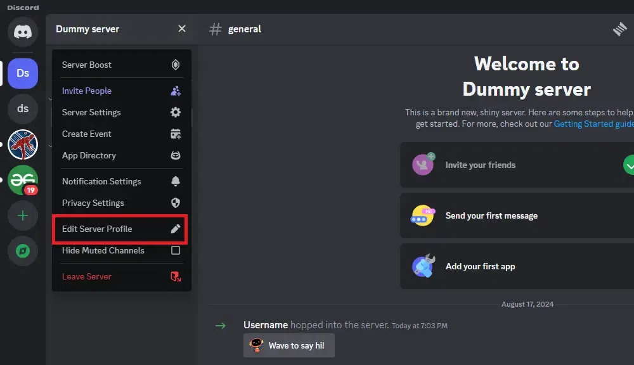Click the Add your first app card
Viewport: 634px width, 365px height.
pyautogui.click(x=517, y=266)
